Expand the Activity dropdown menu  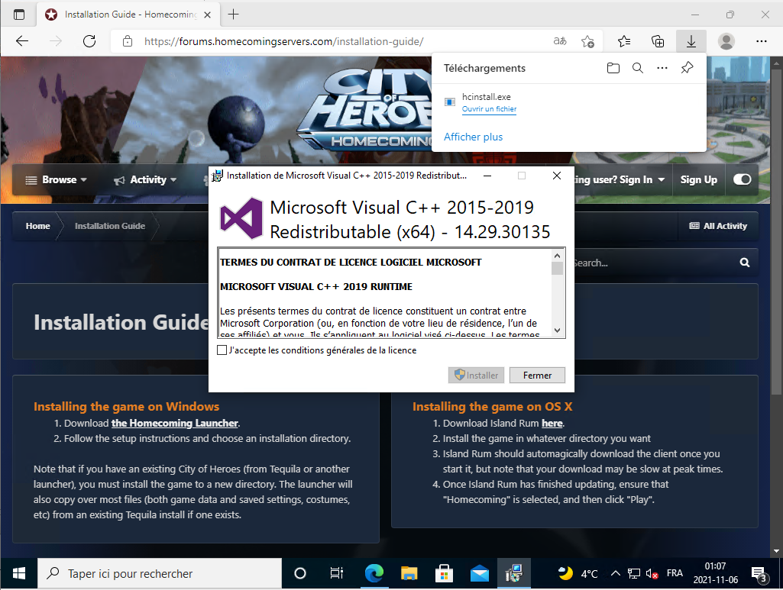145,180
